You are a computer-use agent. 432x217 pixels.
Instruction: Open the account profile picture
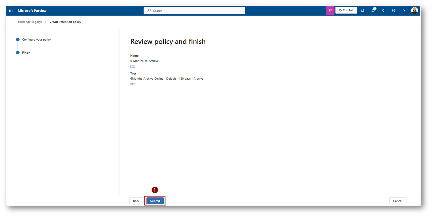click(x=414, y=11)
